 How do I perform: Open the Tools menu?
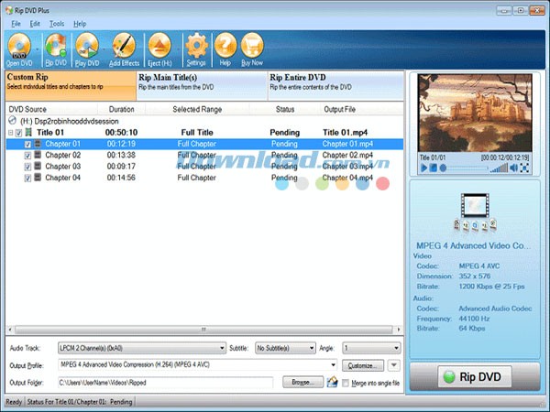pos(57,23)
